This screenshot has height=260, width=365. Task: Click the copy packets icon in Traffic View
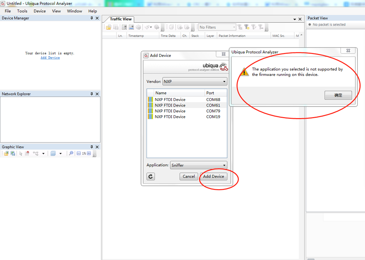[x=171, y=27]
